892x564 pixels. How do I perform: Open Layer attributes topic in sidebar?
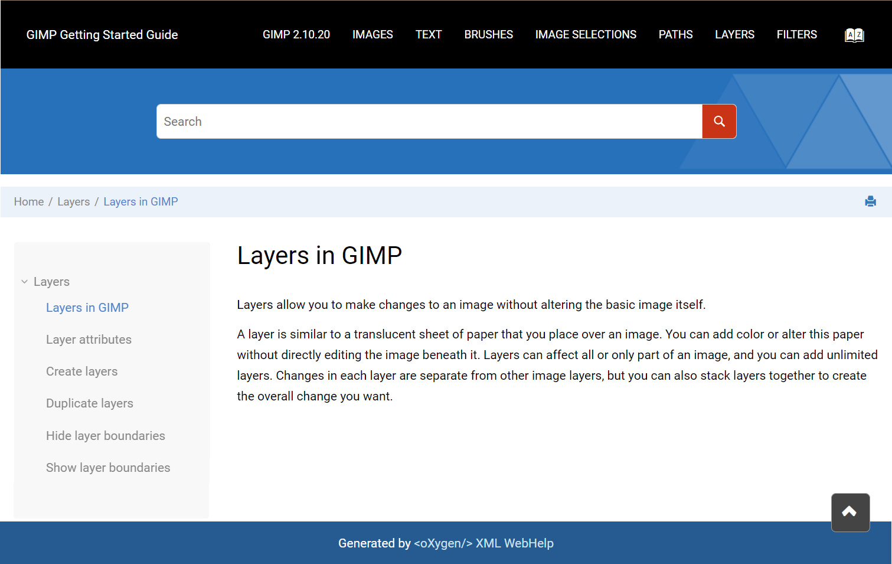(89, 340)
